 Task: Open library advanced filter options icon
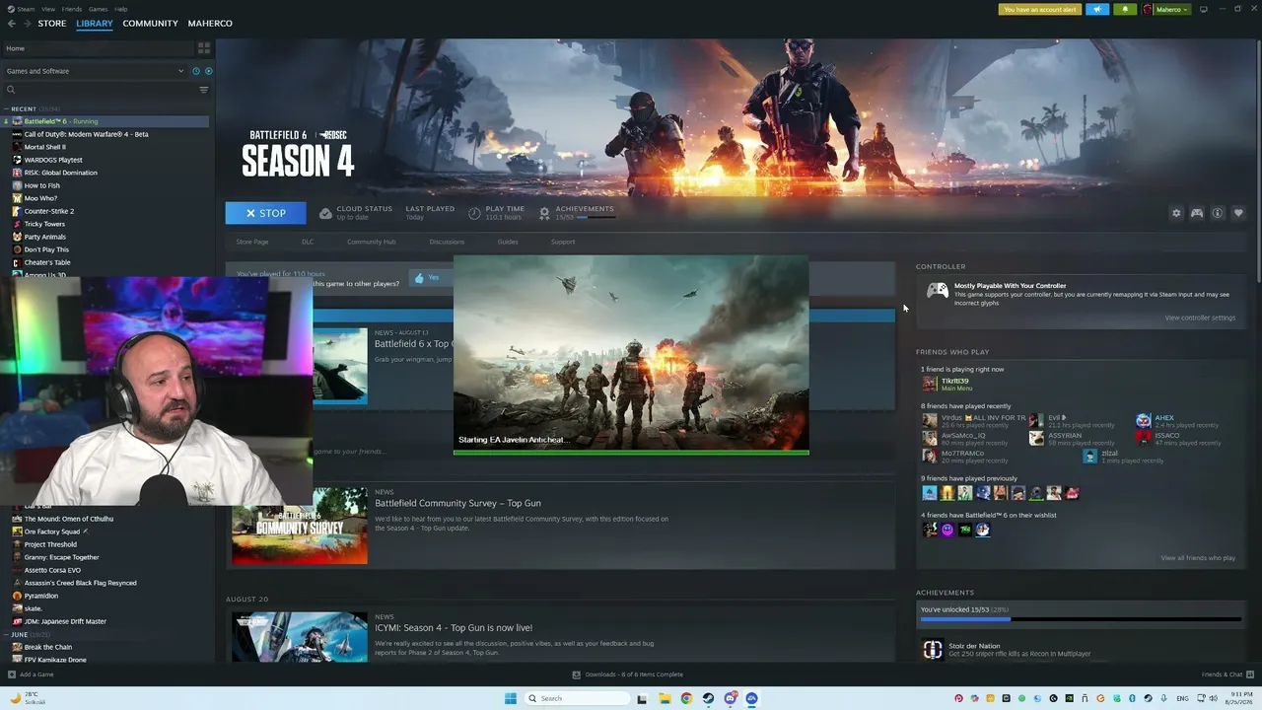click(x=204, y=90)
